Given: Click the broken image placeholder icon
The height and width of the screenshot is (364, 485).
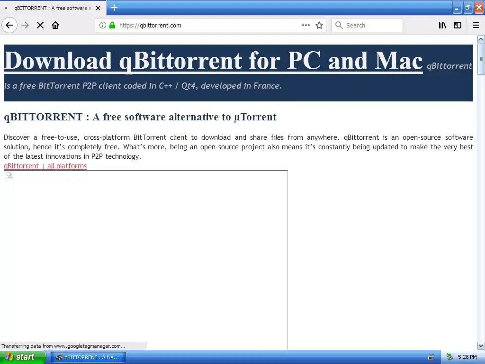Looking at the screenshot, I should point(9,176).
